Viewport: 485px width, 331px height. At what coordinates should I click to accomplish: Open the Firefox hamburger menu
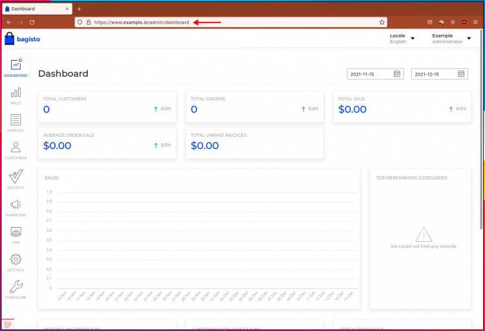coord(475,22)
